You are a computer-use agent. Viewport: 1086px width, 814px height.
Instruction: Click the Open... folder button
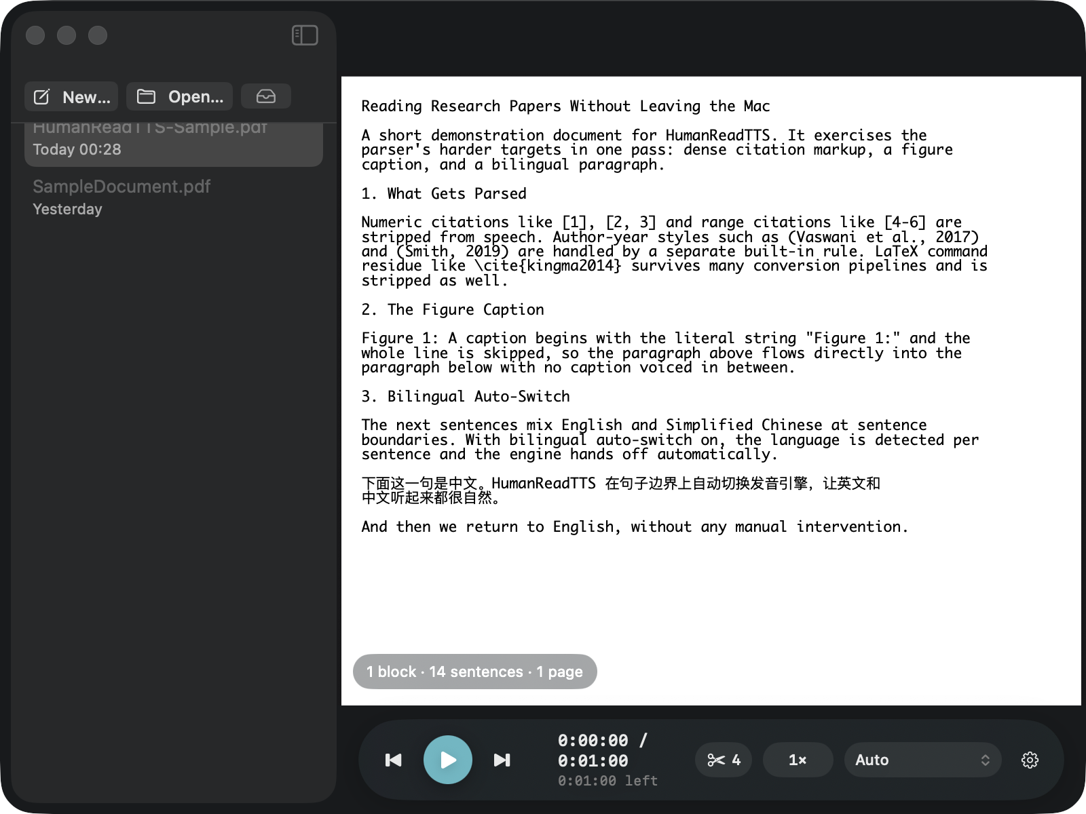click(180, 97)
